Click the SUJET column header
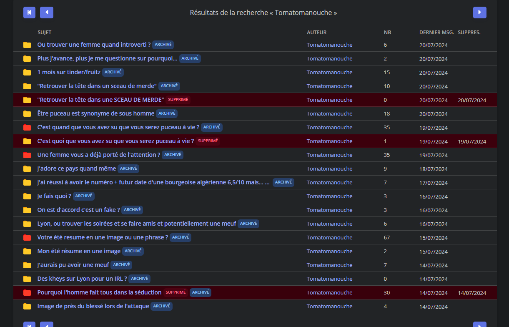 [45, 32]
